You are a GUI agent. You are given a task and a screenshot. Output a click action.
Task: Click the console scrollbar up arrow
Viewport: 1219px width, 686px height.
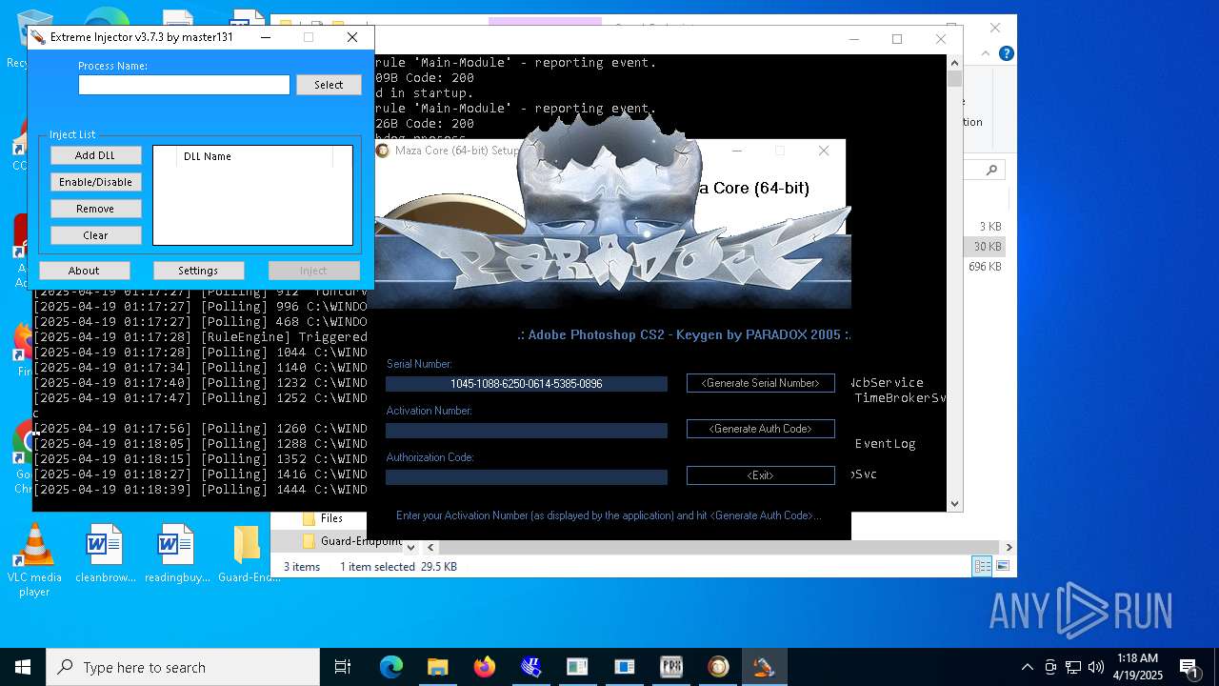coord(955,62)
